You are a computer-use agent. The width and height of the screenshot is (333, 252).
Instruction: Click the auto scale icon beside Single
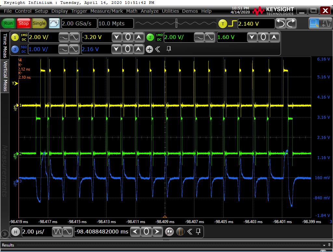pyautogui.click(x=54, y=23)
